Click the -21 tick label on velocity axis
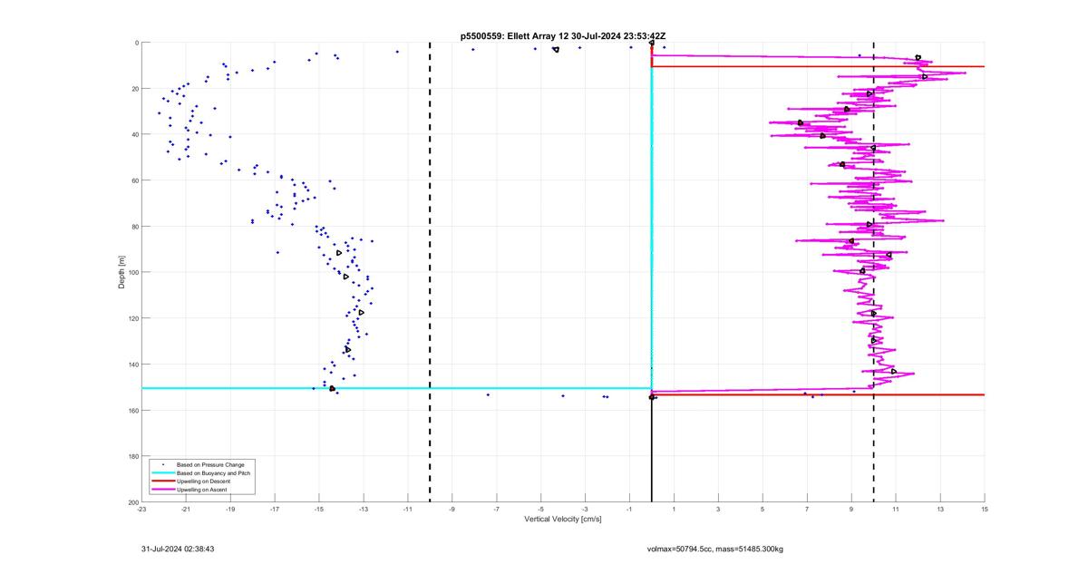Image resolution: width=1088 pixels, height=564 pixels. pyautogui.click(x=186, y=509)
